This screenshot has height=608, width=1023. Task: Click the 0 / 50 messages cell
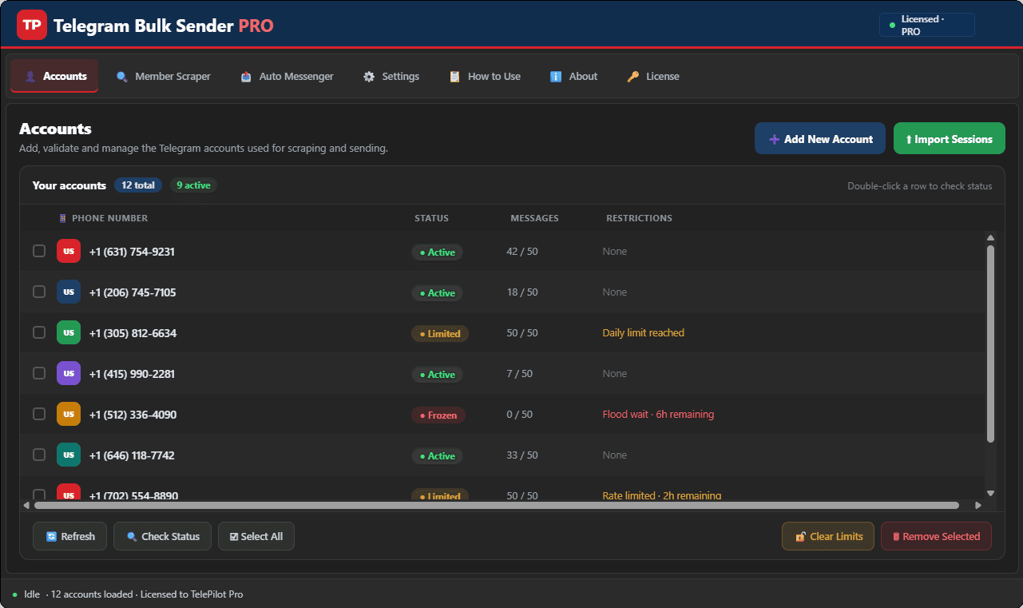coord(520,415)
